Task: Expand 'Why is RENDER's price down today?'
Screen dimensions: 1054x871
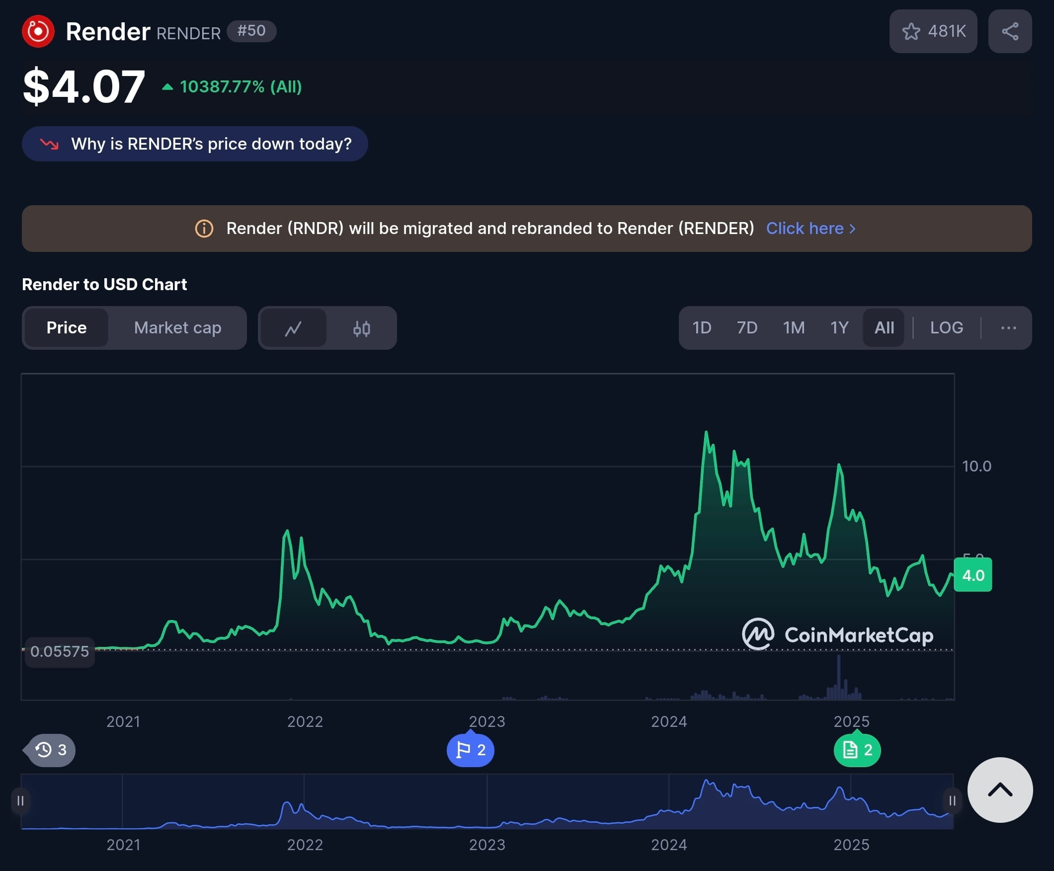Action: tap(195, 144)
